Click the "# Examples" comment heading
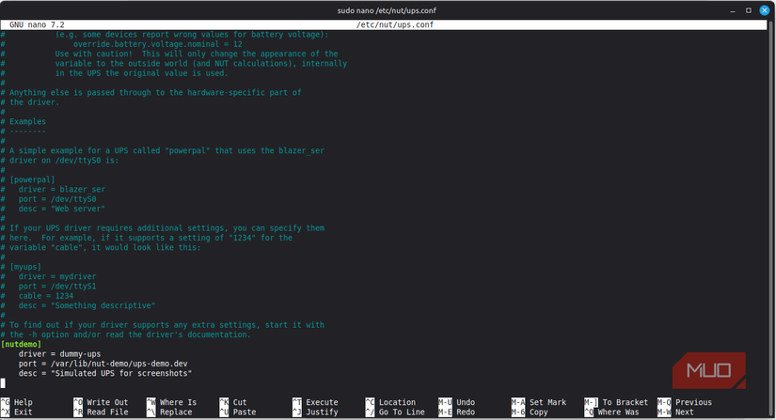This screenshot has height=420, width=776. click(24, 121)
